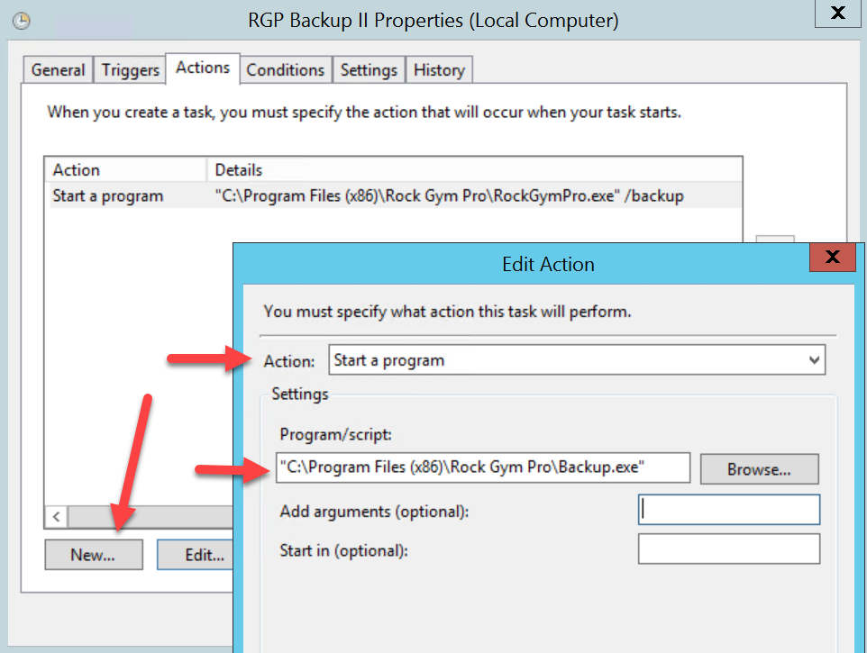Open the General tab
The image size is (867, 653).
click(58, 70)
